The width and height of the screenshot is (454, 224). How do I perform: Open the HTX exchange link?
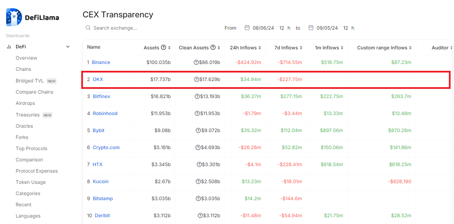click(x=97, y=164)
